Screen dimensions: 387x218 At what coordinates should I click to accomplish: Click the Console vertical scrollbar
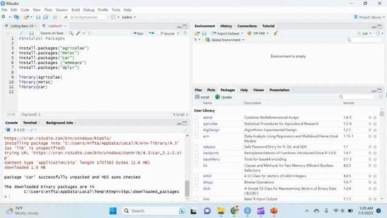[187, 167]
